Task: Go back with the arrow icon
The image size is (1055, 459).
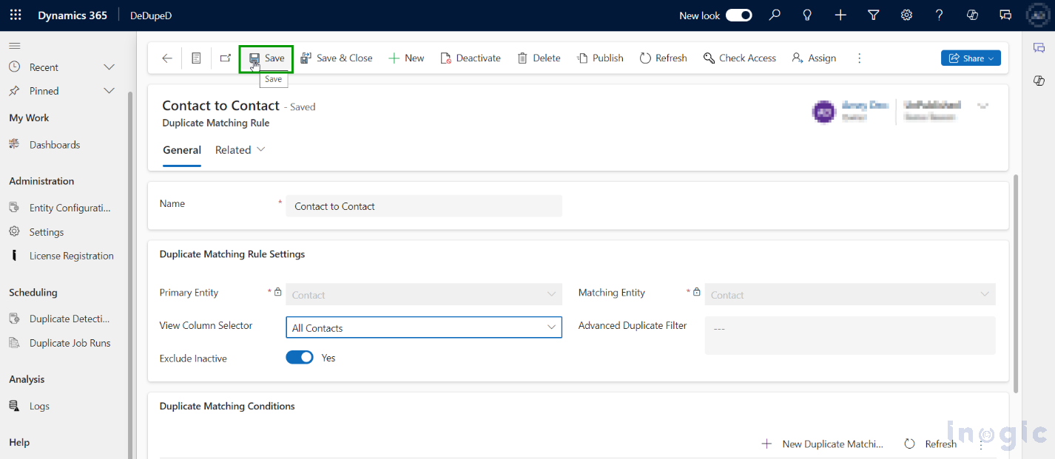Action: [x=167, y=58]
